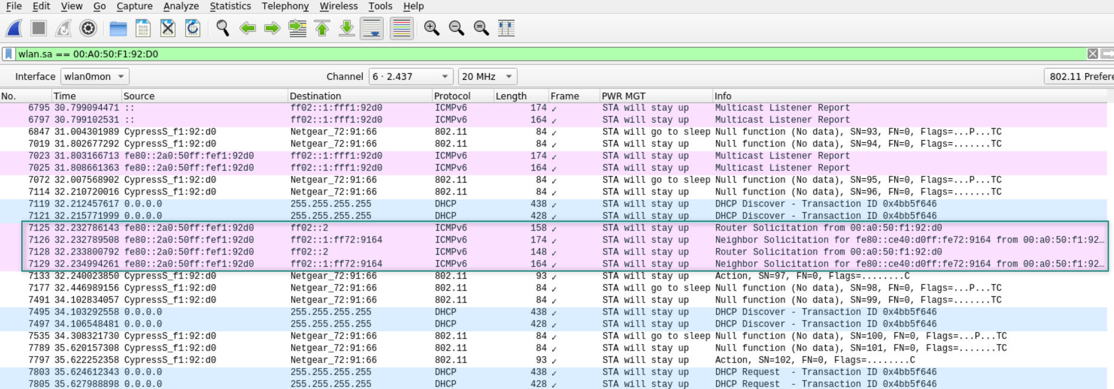This screenshot has height=389, width=1114.
Task: Sort packets by Protocol column header
Action: (452, 96)
